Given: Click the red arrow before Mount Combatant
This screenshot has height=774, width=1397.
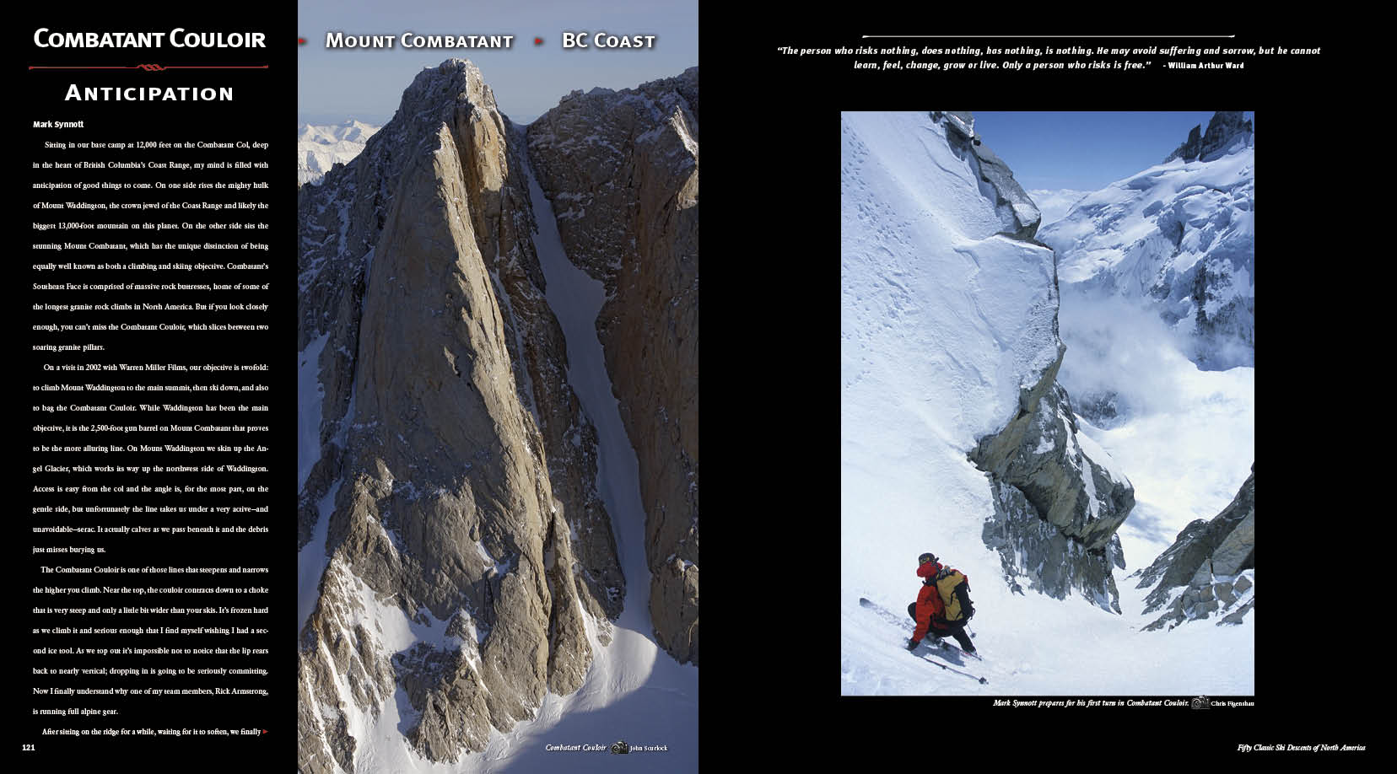Looking at the screenshot, I should point(303,40).
